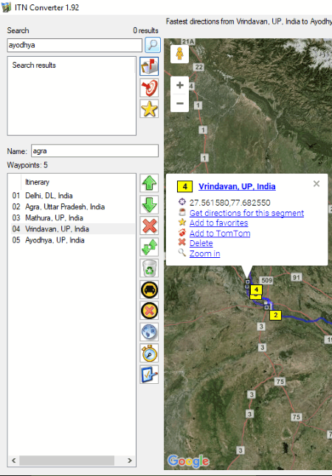
Task: Click marker 2 on the map
Action: click(275, 315)
